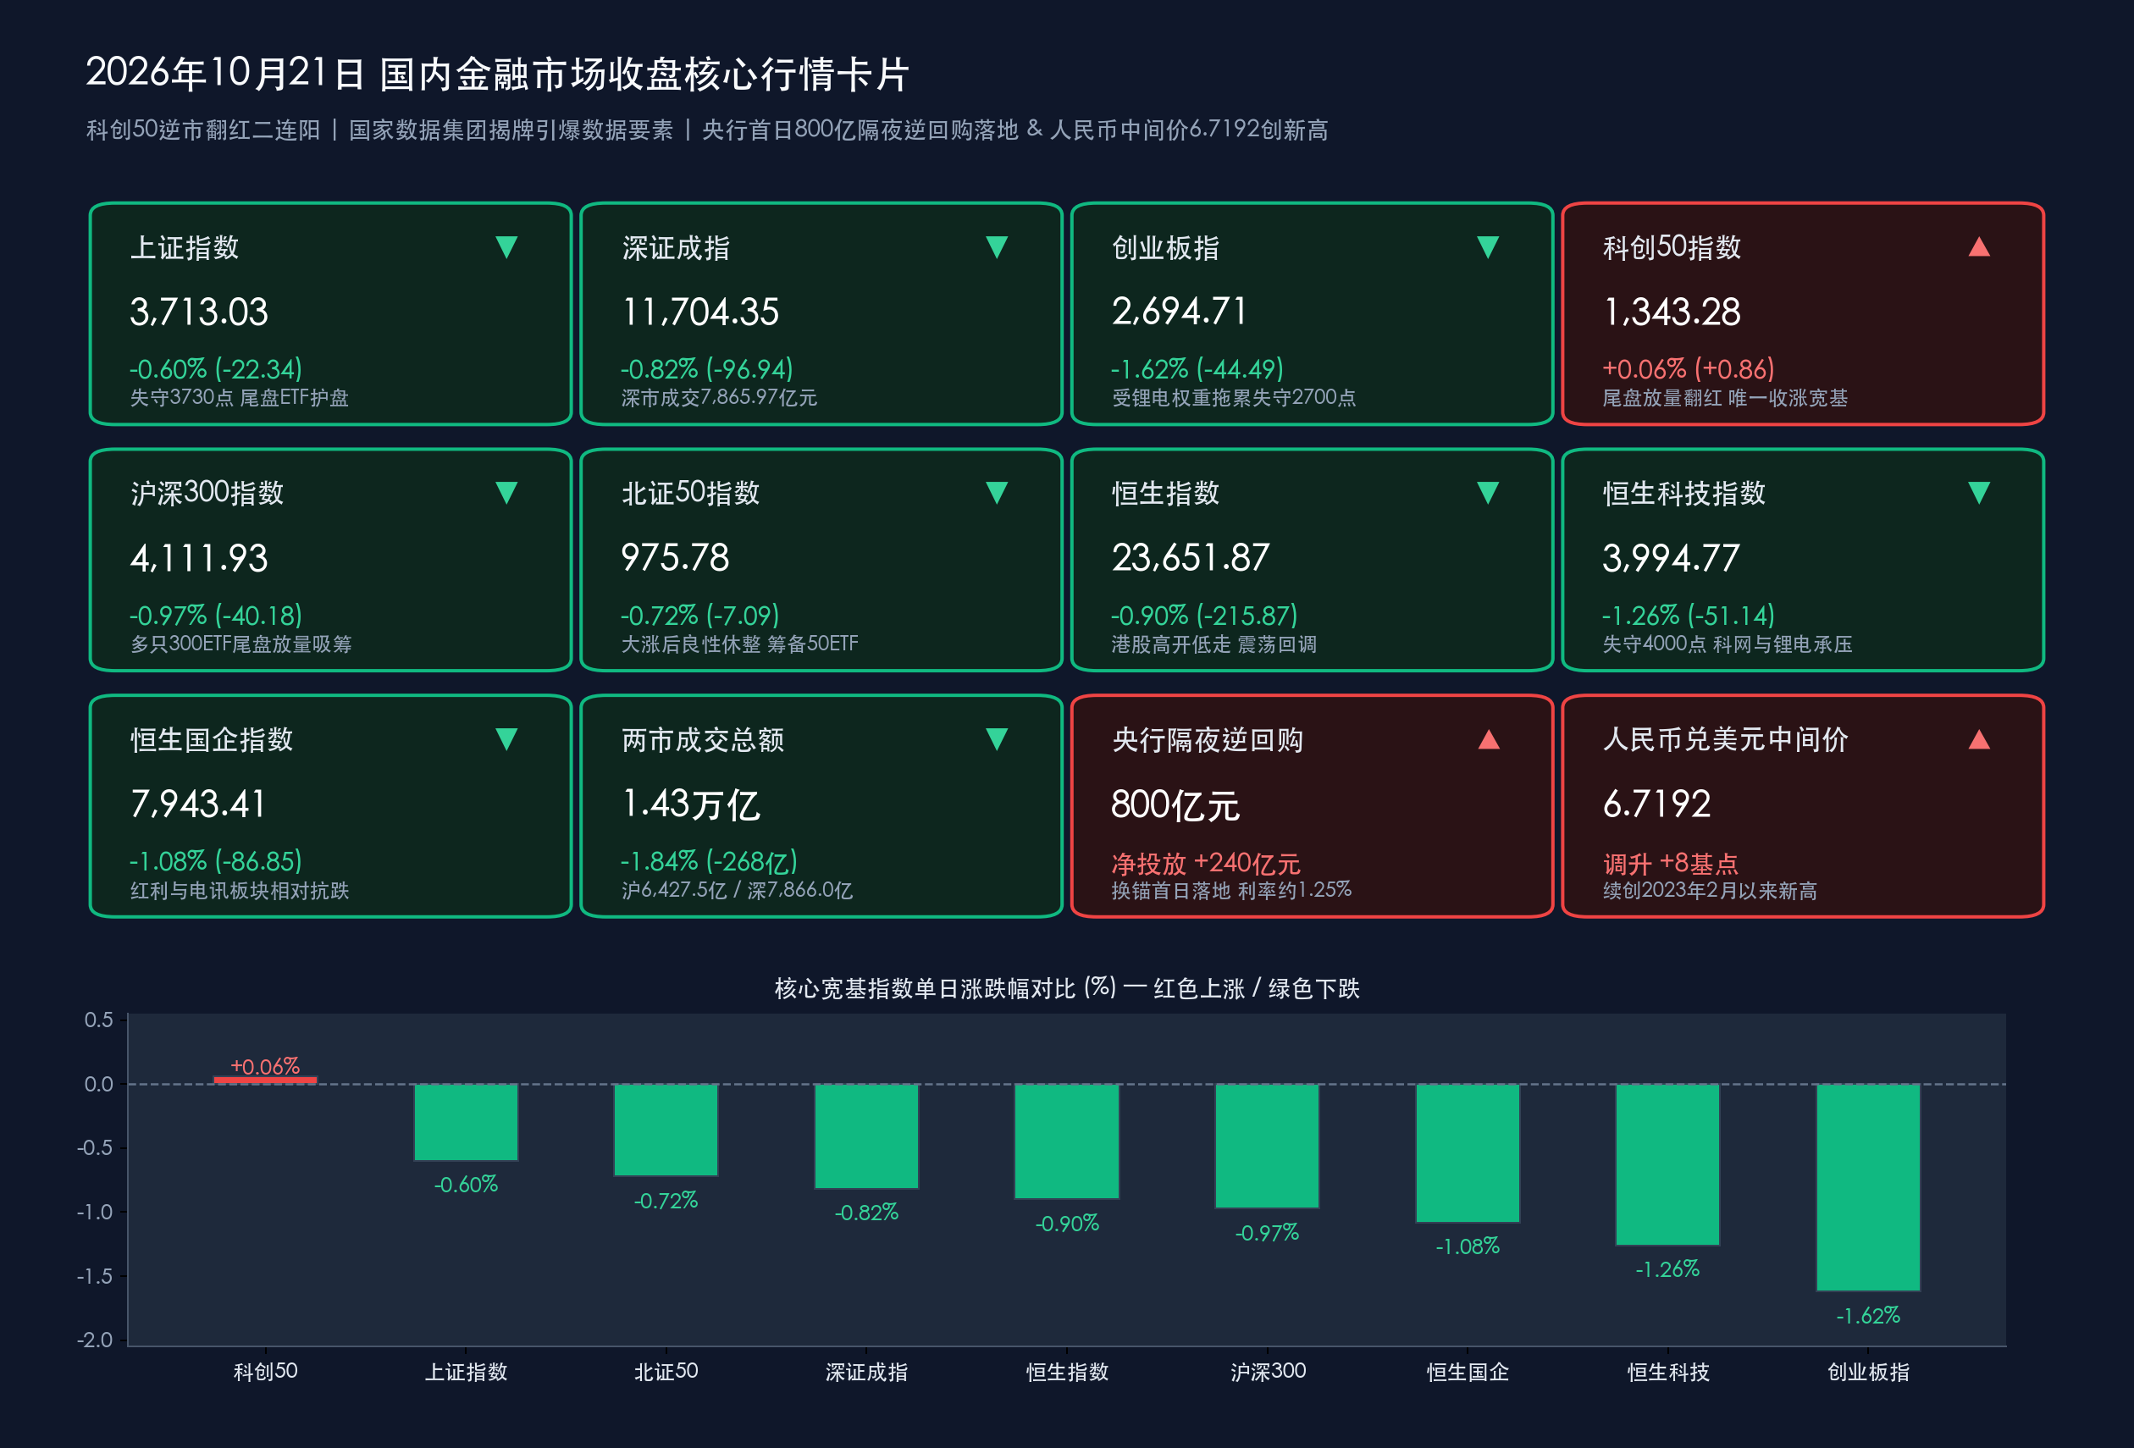Click the up arrow on 人民币兑美元中间价 card

(1979, 739)
